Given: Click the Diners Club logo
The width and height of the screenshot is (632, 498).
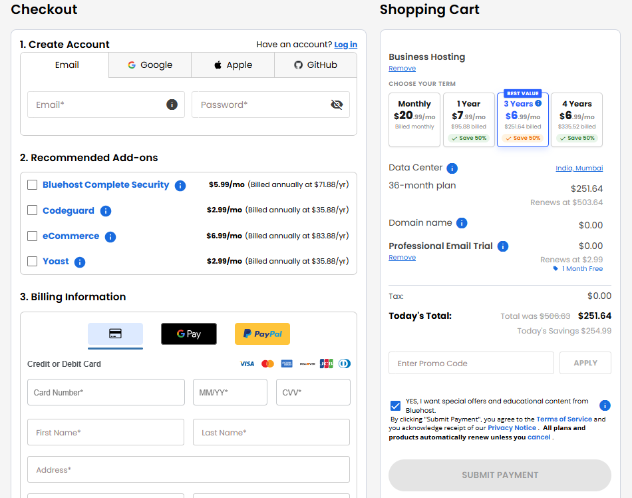Looking at the screenshot, I should [x=344, y=364].
